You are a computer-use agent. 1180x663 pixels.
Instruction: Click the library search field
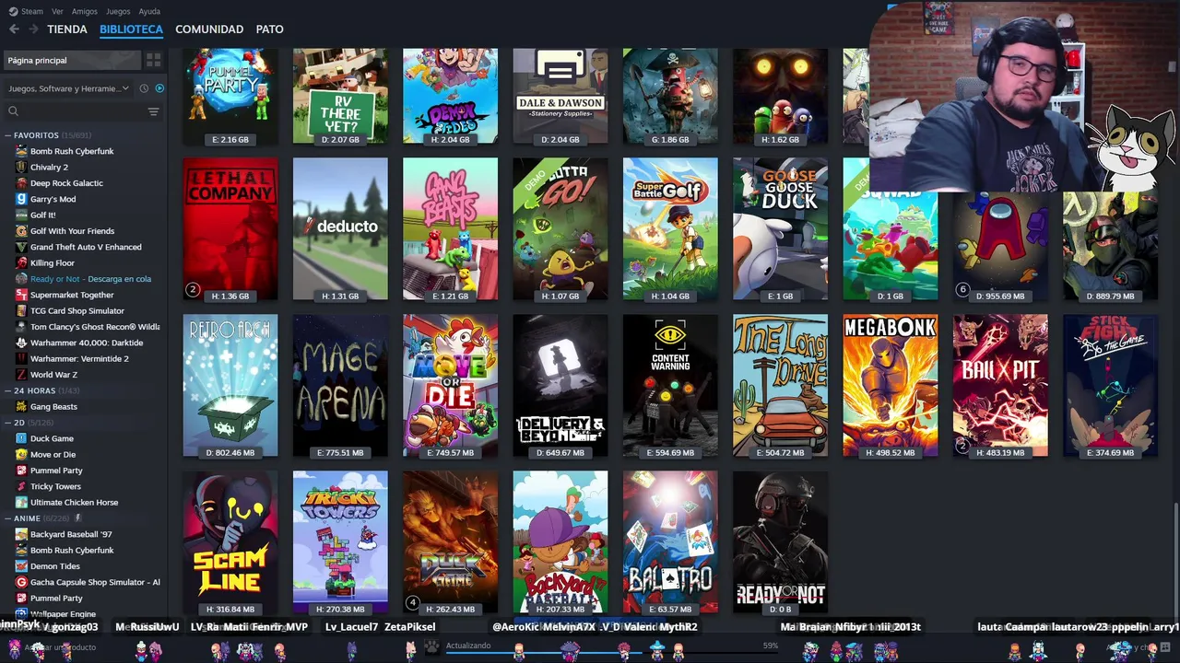[76, 111]
